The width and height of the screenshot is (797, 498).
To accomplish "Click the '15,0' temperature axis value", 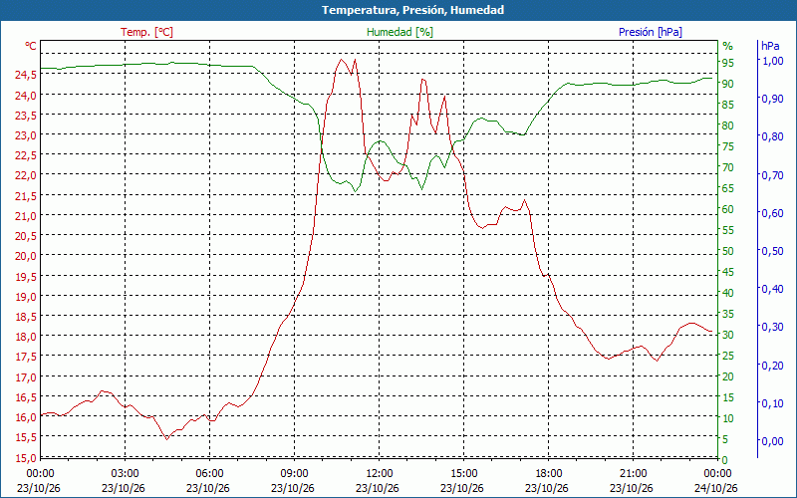I will pyautogui.click(x=26, y=458).
